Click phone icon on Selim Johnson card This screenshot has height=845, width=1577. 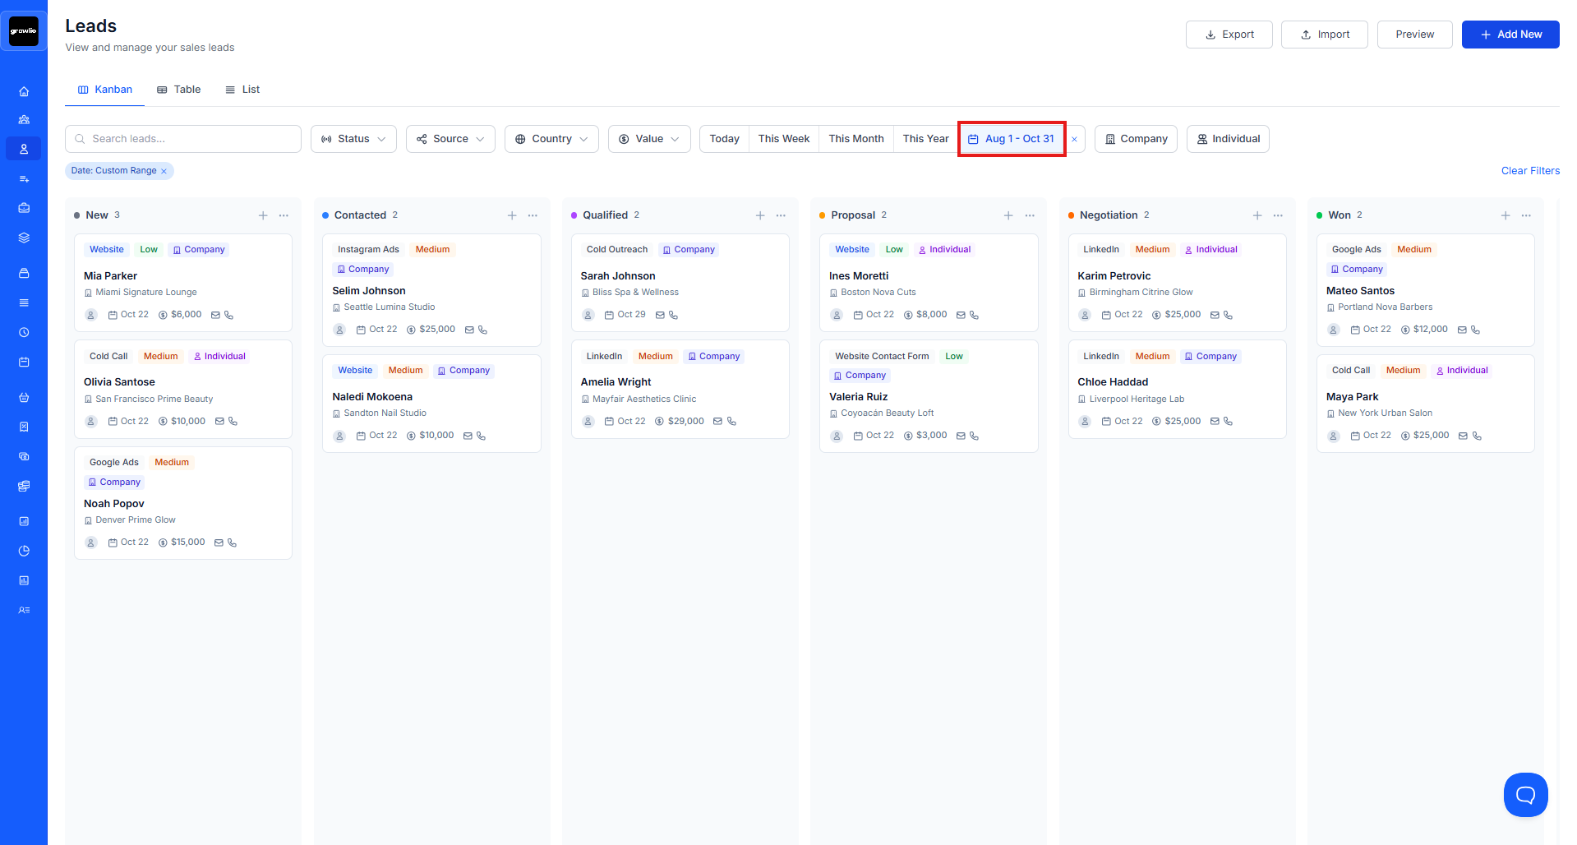482,330
